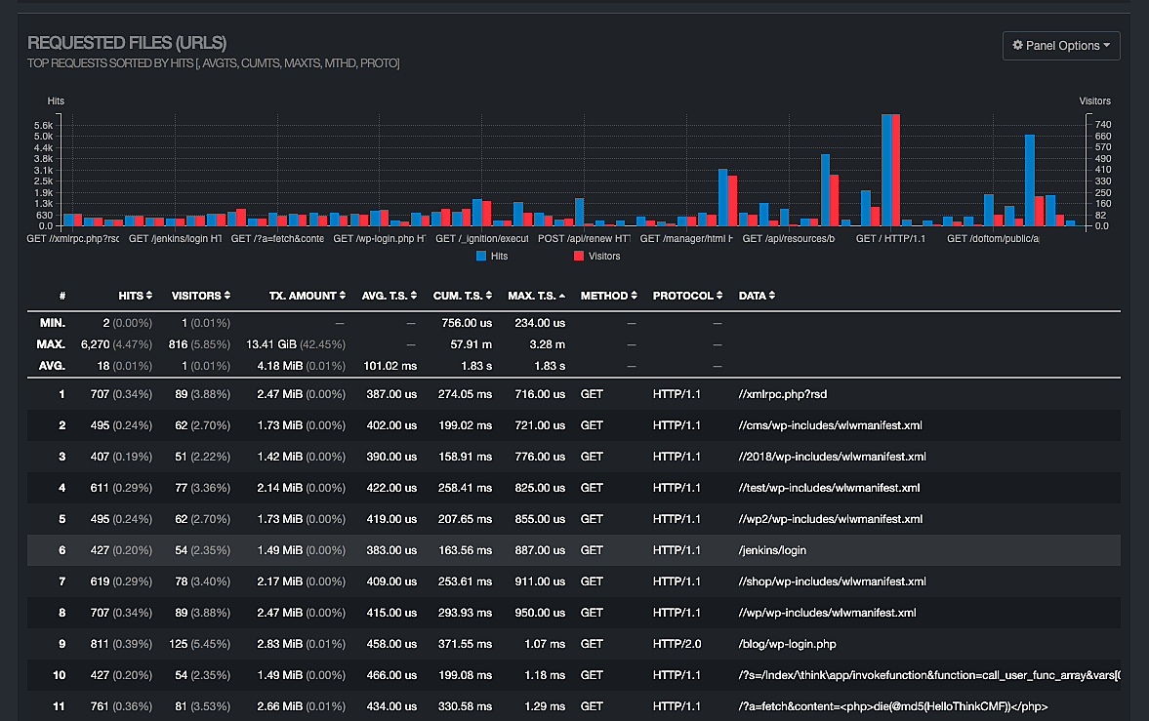Sort by DATA column header
The height and width of the screenshot is (721, 1149).
pos(757,296)
